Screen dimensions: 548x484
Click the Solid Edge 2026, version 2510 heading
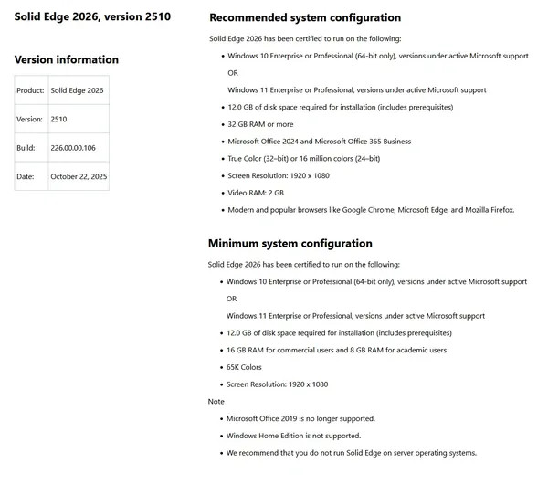click(x=92, y=16)
